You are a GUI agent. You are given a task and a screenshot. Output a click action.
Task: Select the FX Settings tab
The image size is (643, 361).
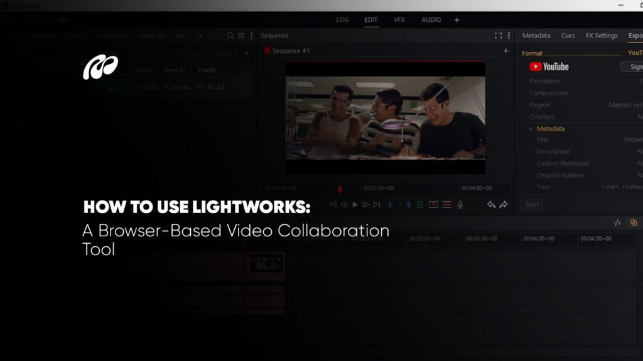pyautogui.click(x=602, y=36)
